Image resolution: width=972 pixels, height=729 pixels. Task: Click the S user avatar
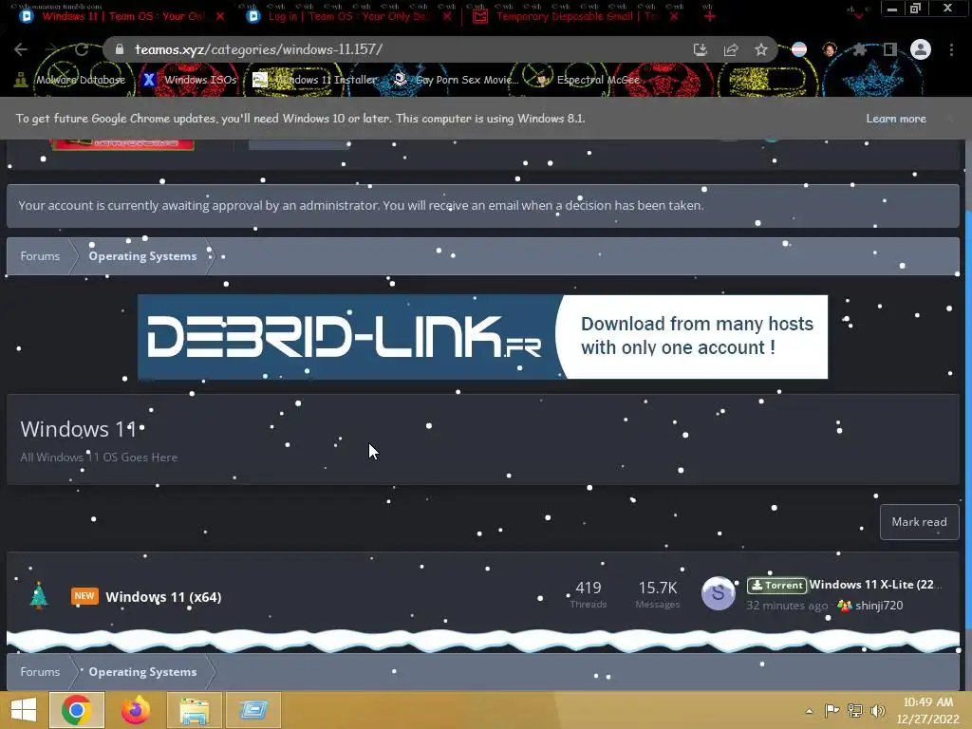[x=718, y=593]
